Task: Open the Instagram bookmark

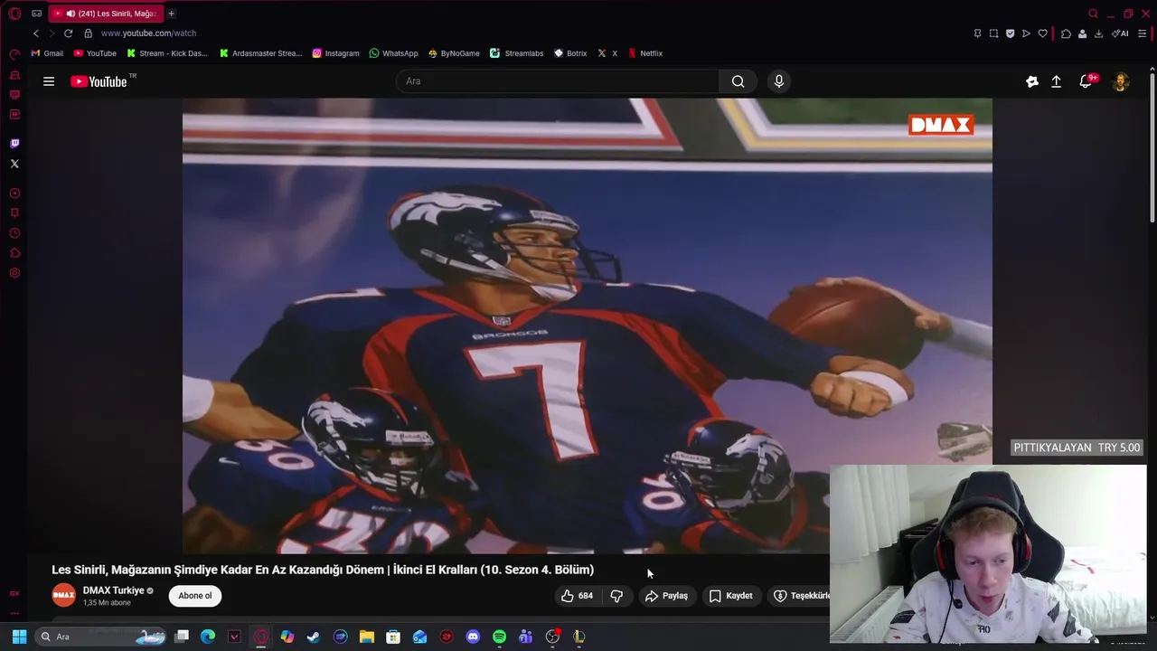Action: [335, 53]
